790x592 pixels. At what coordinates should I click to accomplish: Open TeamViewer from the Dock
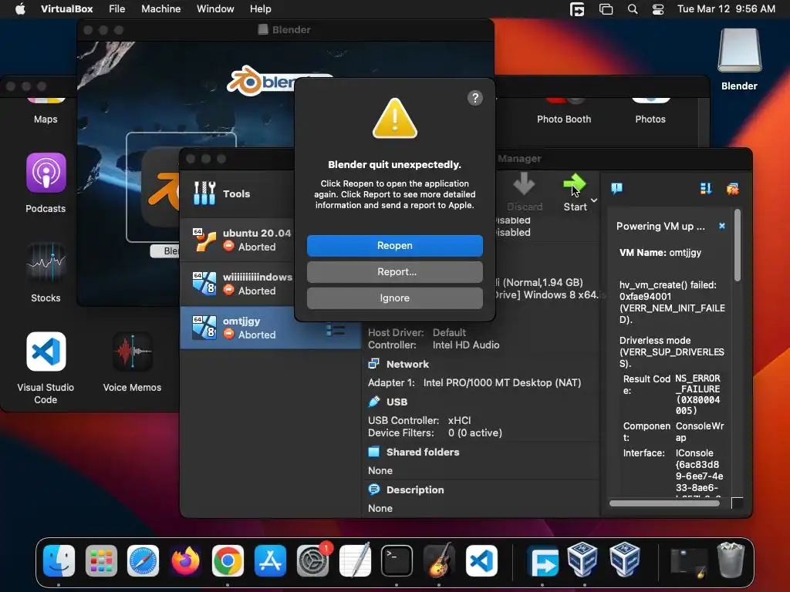point(542,561)
